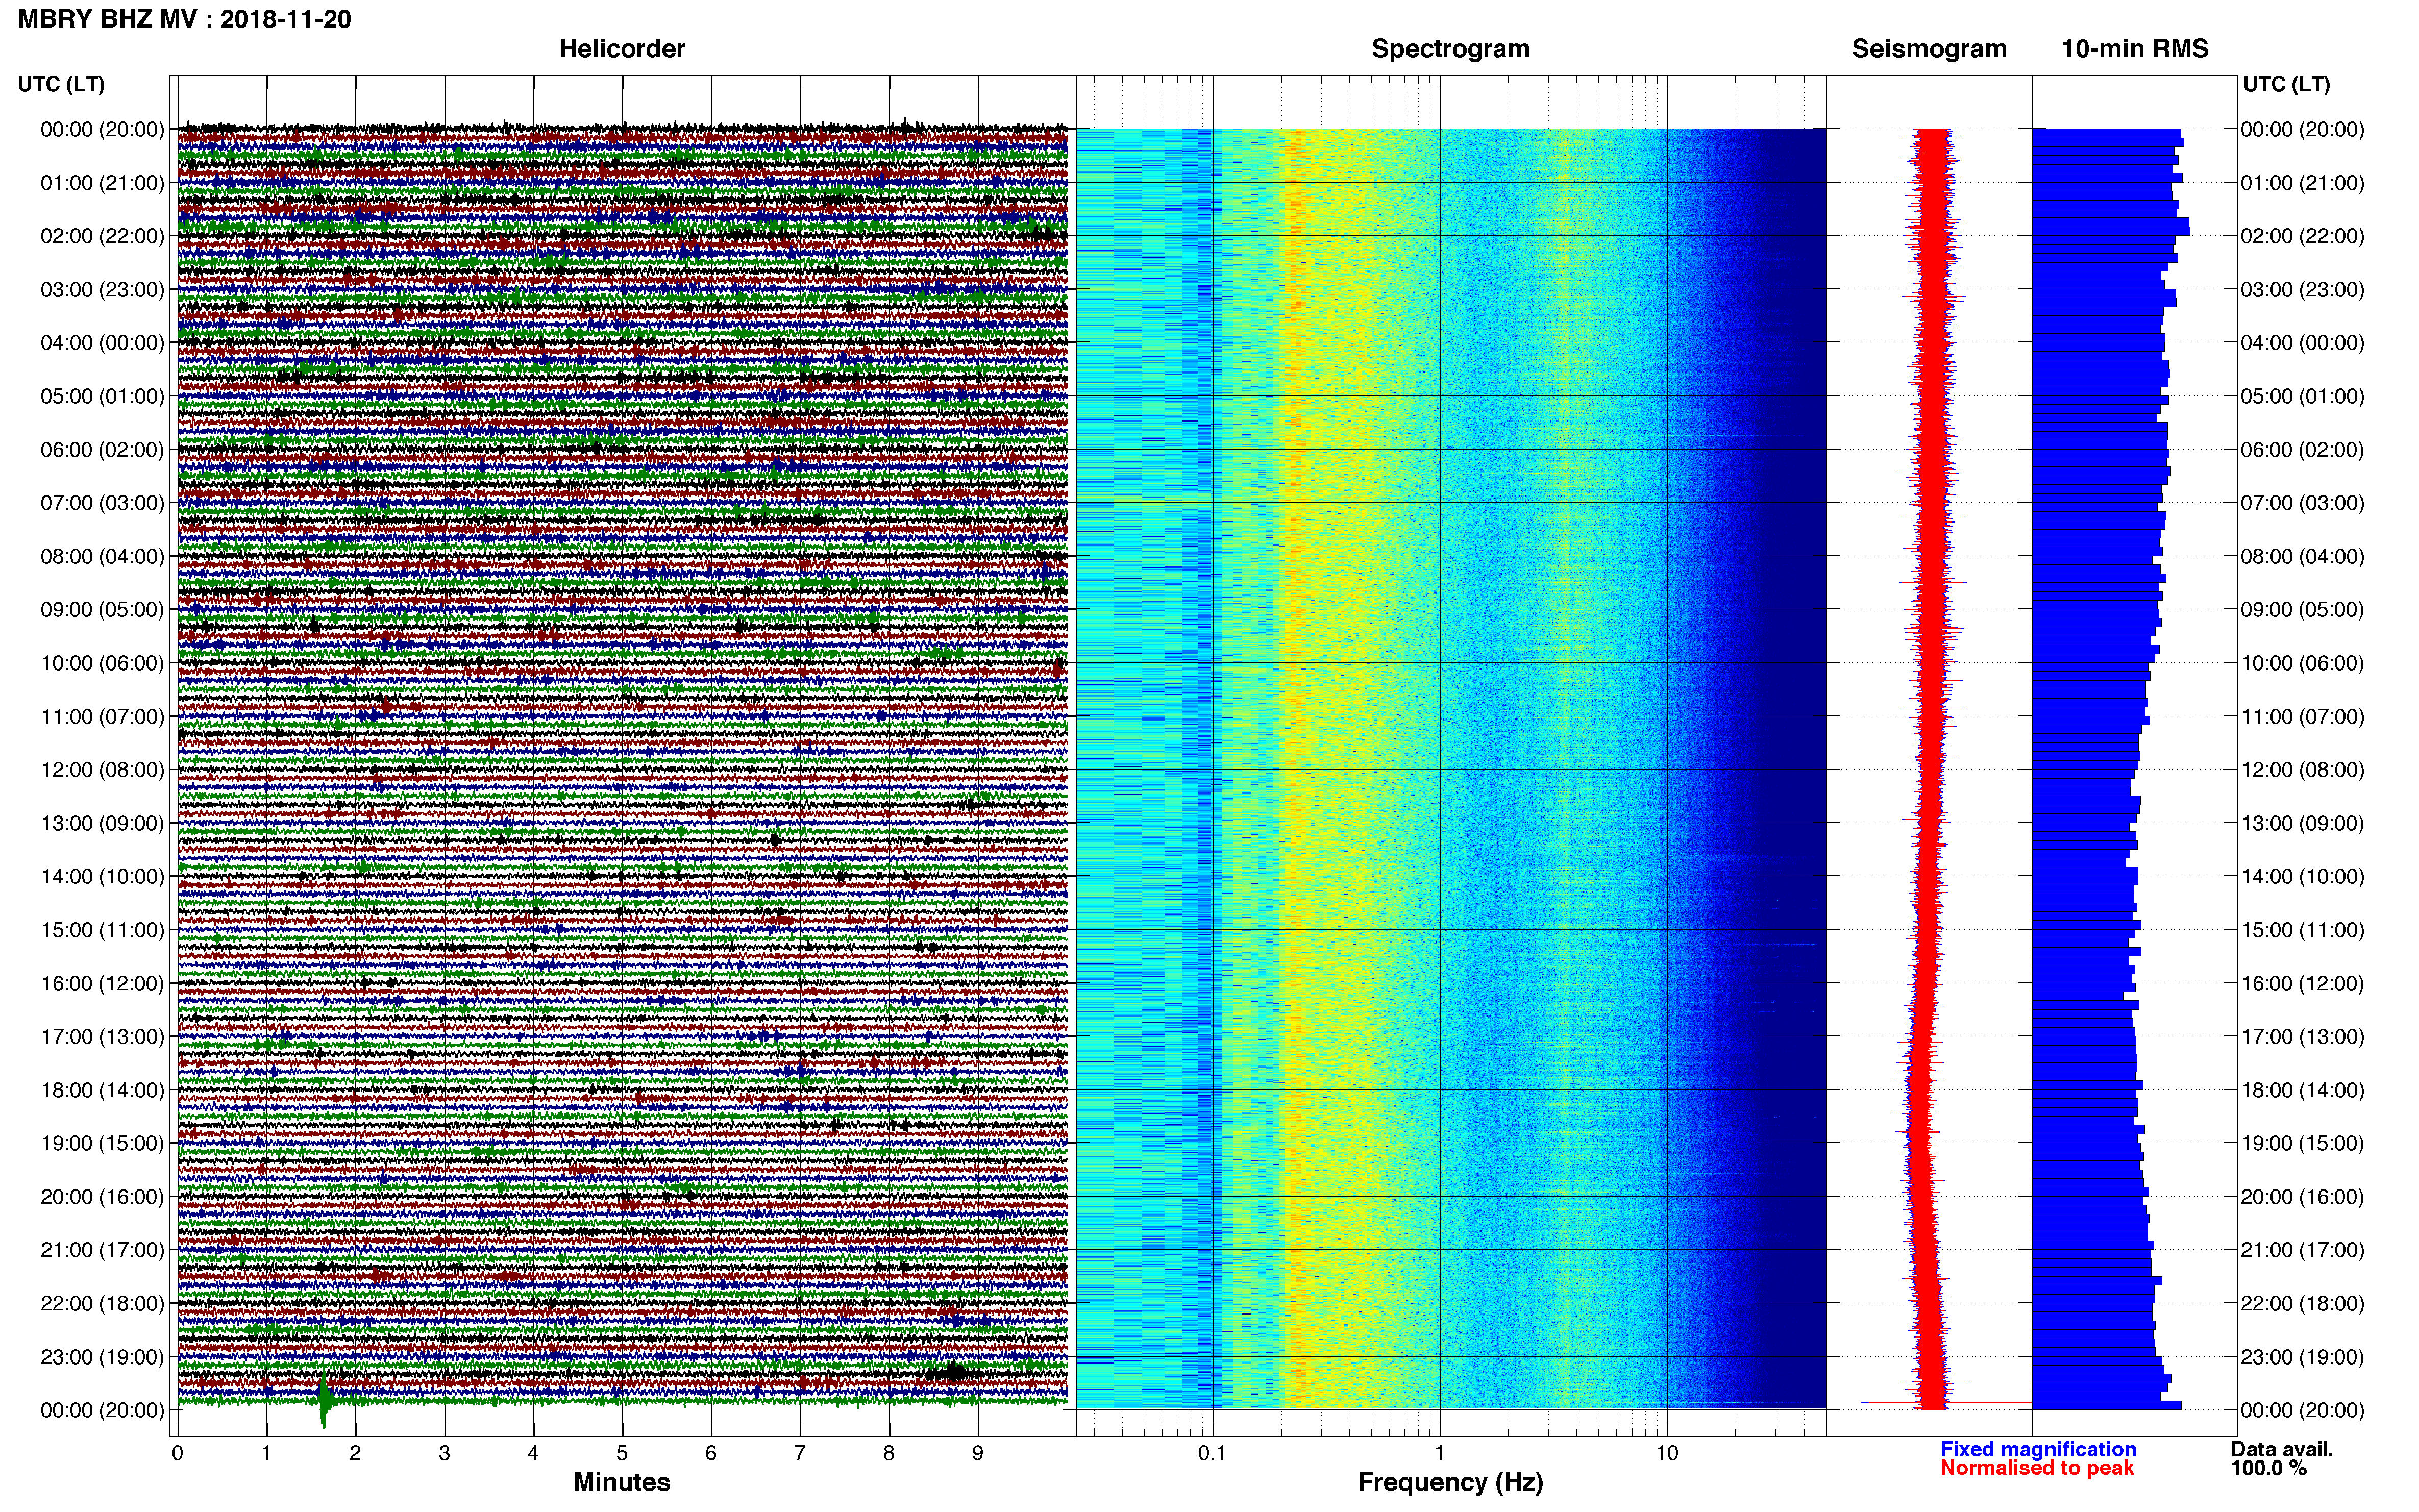Click the 10-min RMS panel heading
Viewport: 2419px width, 1512px height.
[x=2135, y=49]
